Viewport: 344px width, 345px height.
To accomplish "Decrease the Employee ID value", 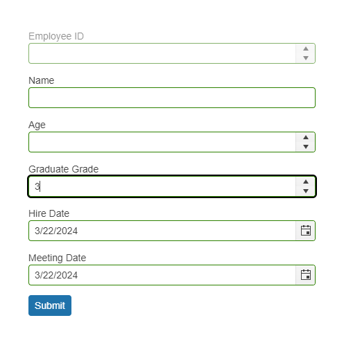I will [x=306, y=58].
